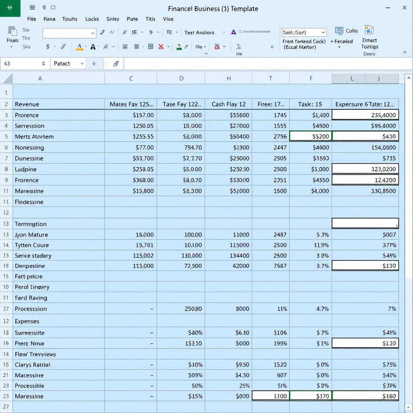This screenshot has width=413, height=413.
Task: Open the font name dropdown box
Action: point(69,32)
